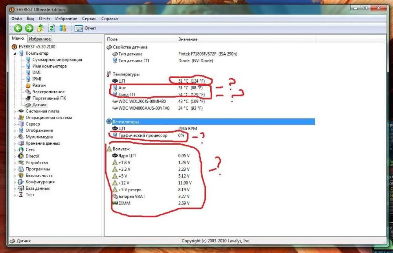This screenshot has width=393, height=253.
Task: Click the Программы tree icon
Action: coord(21,169)
